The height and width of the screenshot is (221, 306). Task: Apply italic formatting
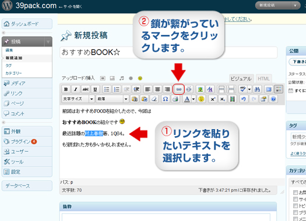coord(76,89)
